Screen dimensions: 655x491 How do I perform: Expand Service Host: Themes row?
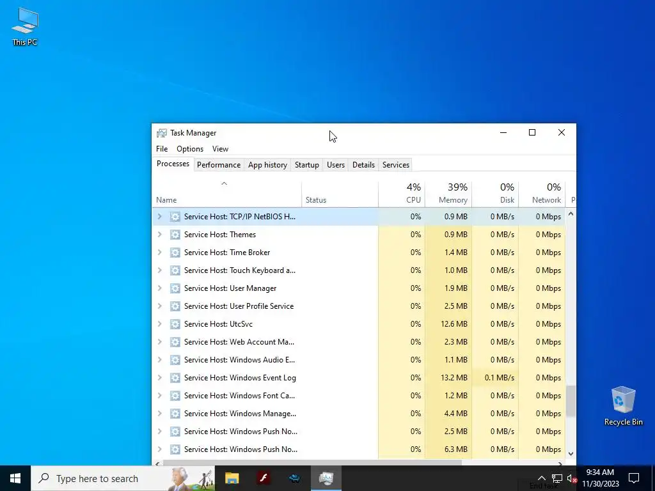[x=159, y=234]
